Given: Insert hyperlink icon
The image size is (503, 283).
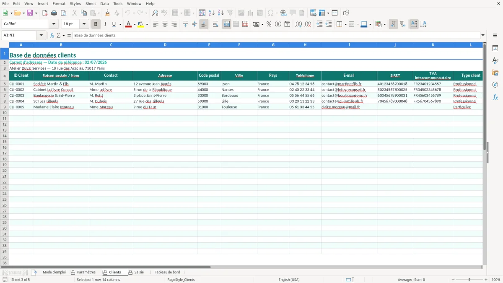Looking at the screenshot, I should pos(283,13).
